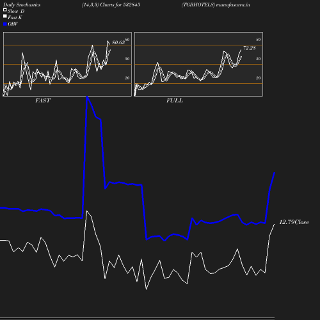
Task: Click the 'OBV' legend label
Action: (13, 24)
